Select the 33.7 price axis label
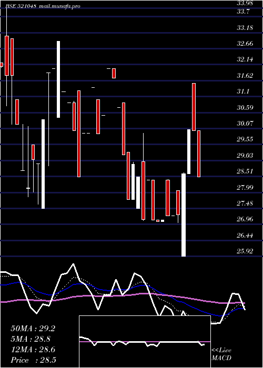The width and height of the screenshot is (263, 368). click(243, 12)
